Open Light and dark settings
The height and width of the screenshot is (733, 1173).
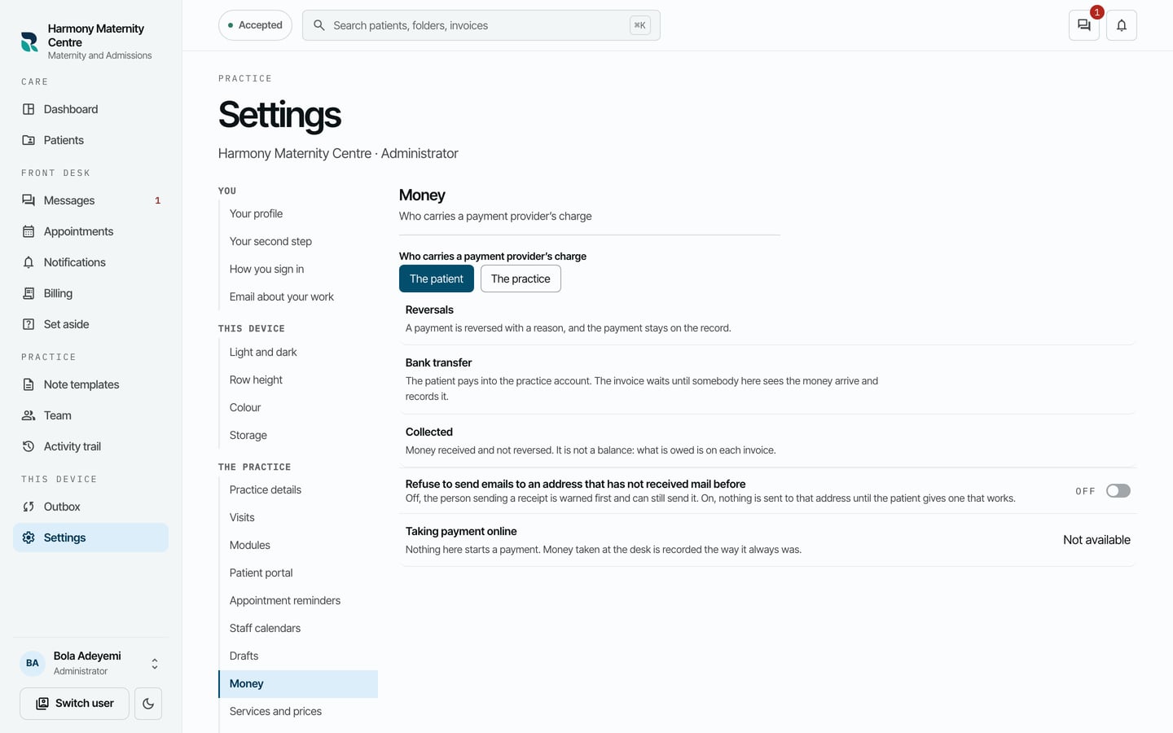pos(298,352)
